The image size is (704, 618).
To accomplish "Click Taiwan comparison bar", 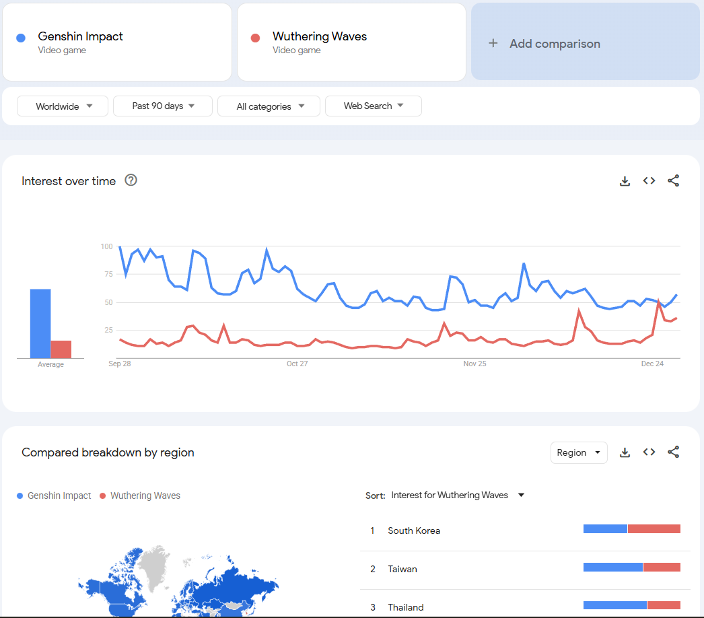I will point(632,568).
